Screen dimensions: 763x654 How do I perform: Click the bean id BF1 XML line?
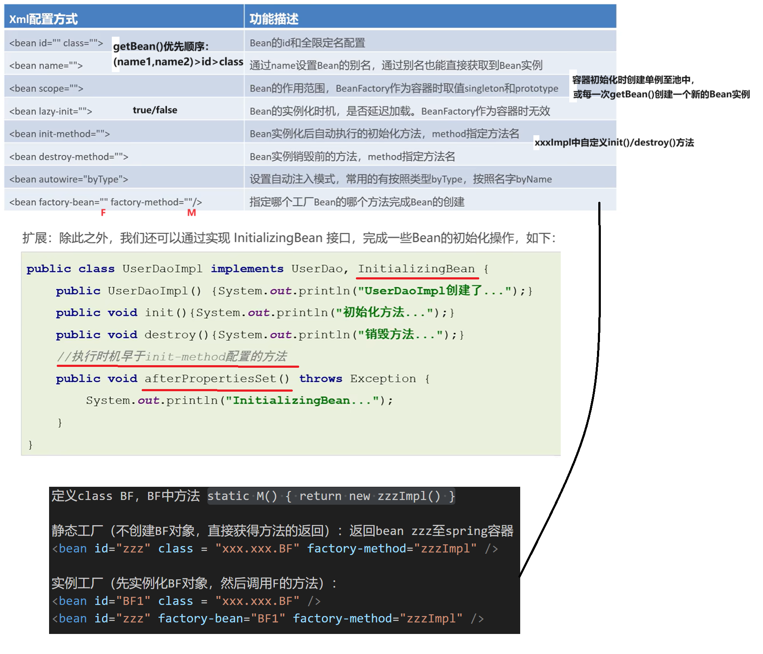(x=186, y=601)
